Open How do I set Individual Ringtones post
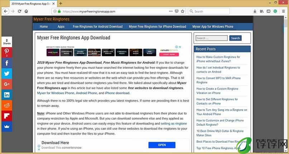This screenshot has height=154, width=289. [218, 70]
